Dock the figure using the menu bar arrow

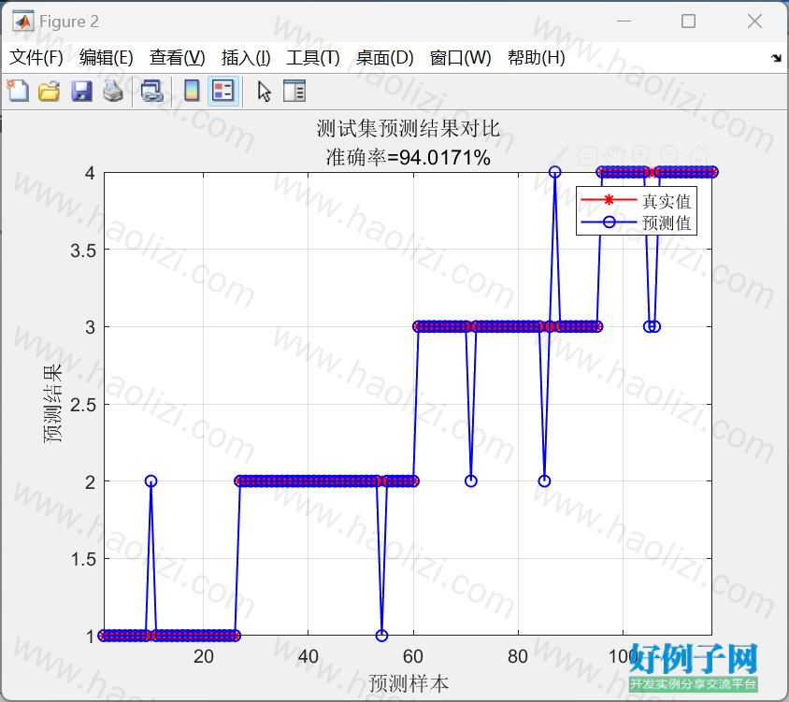tap(776, 58)
